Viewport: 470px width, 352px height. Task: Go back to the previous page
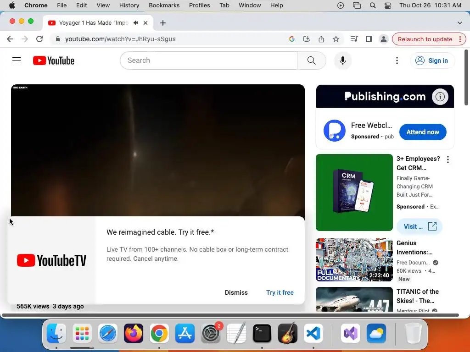click(10, 39)
